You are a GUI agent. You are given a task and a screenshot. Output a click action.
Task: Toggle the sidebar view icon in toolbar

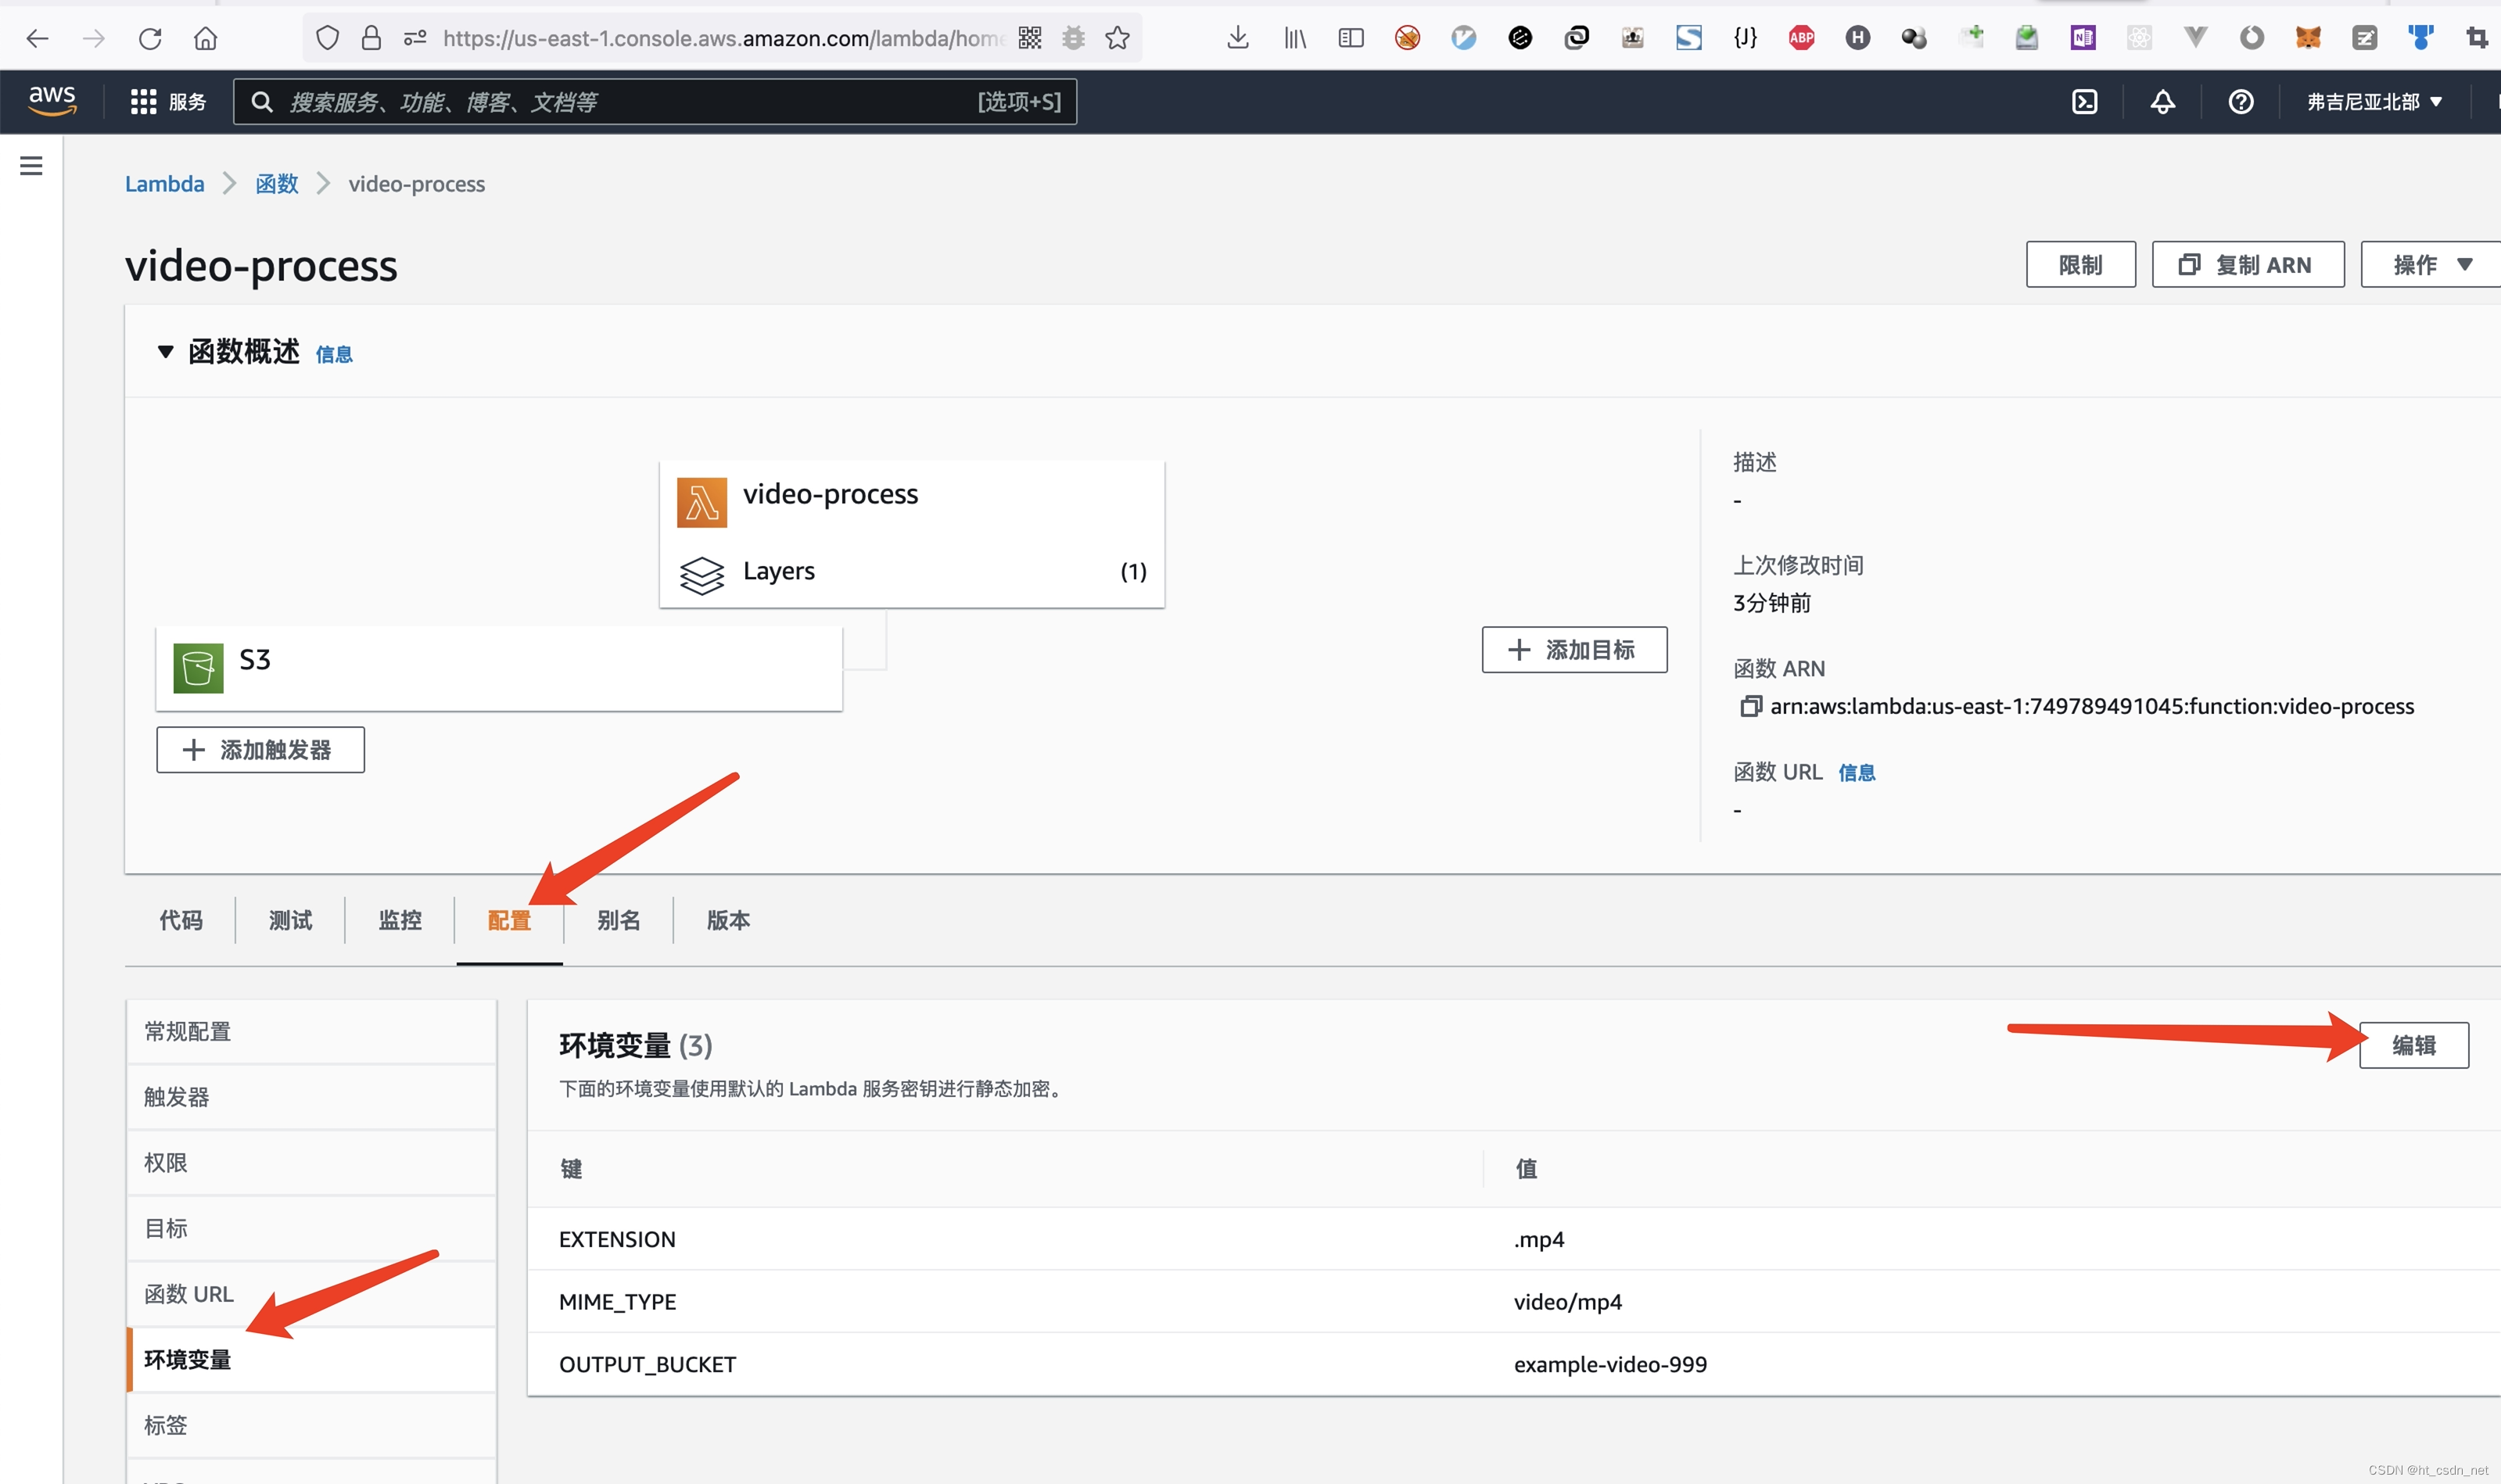point(1351,38)
